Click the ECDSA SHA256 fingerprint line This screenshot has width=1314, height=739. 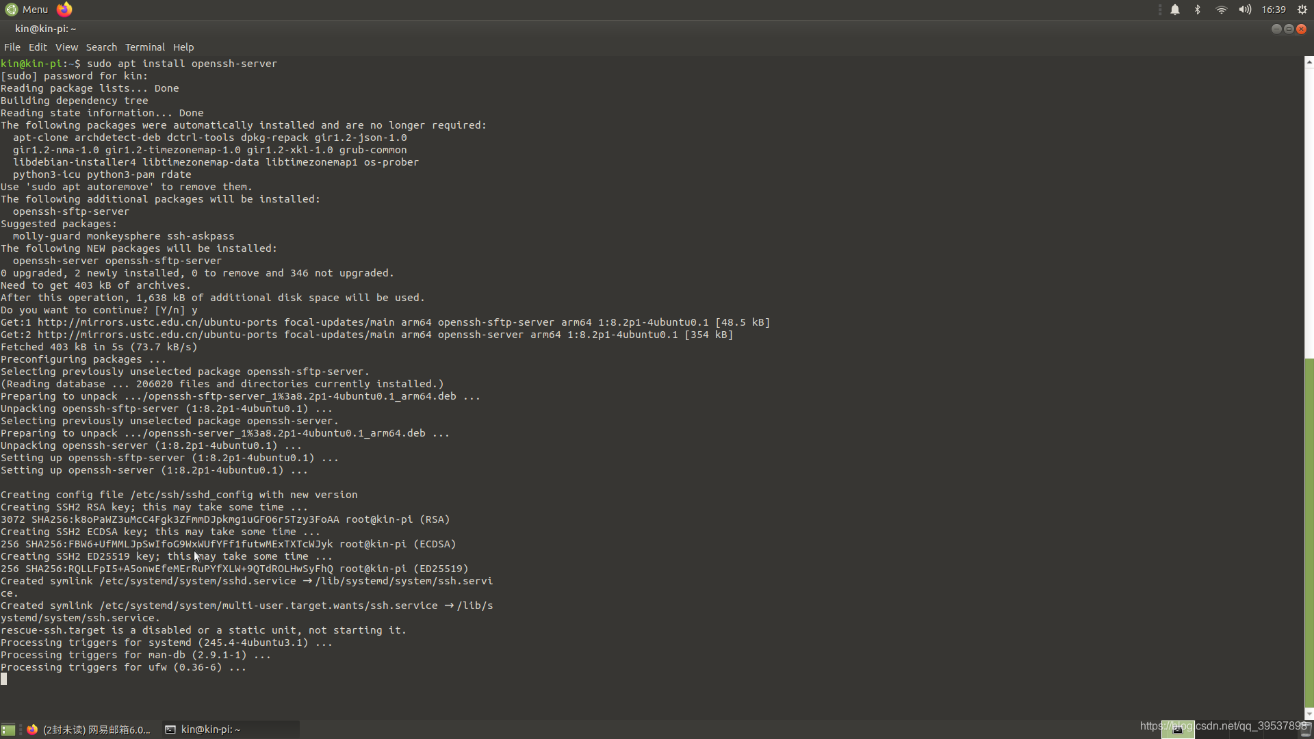pyautogui.click(x=229, y=544)
